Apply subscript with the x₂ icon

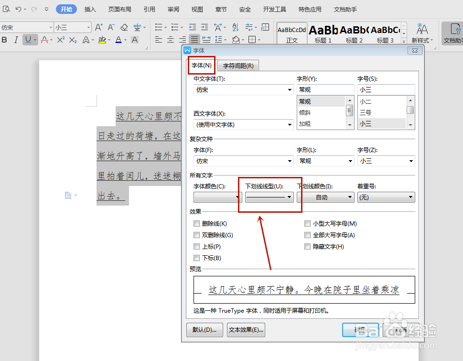pos(73,40)
